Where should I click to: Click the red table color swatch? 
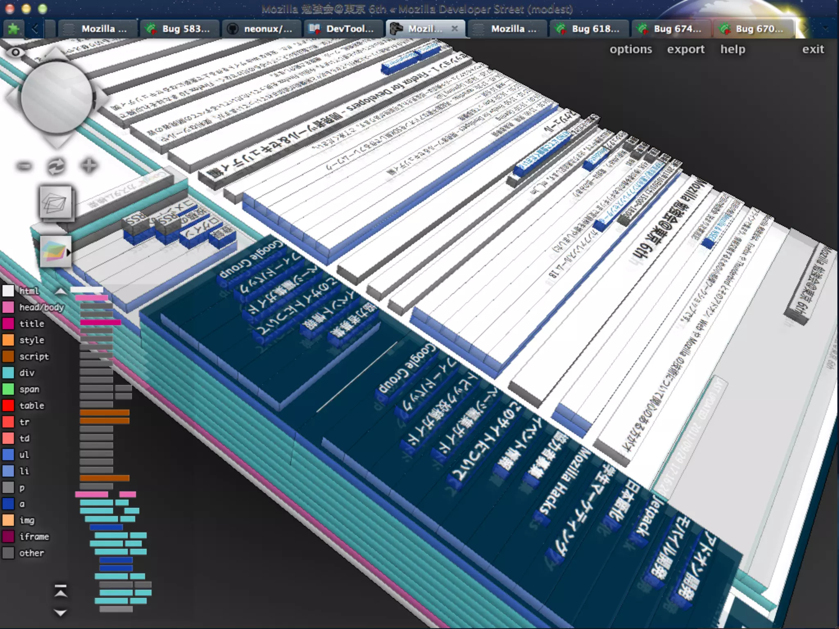pos(8,405)
